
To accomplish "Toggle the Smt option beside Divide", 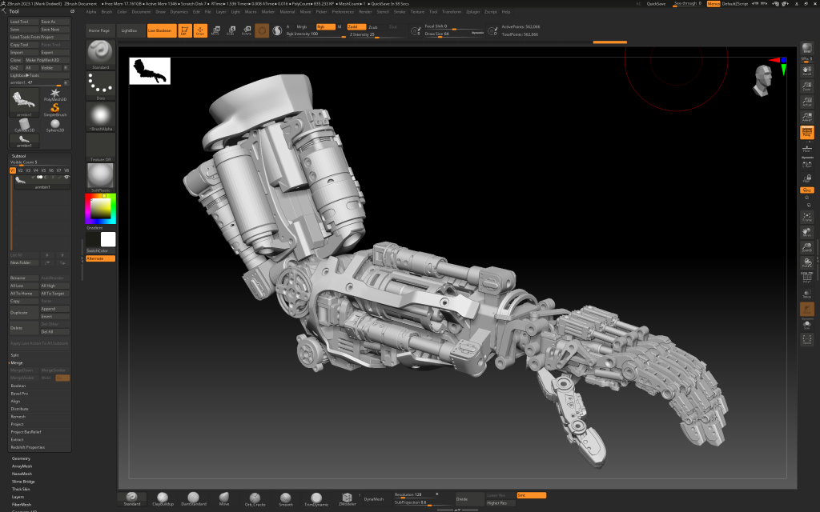I will click(530, 497).
